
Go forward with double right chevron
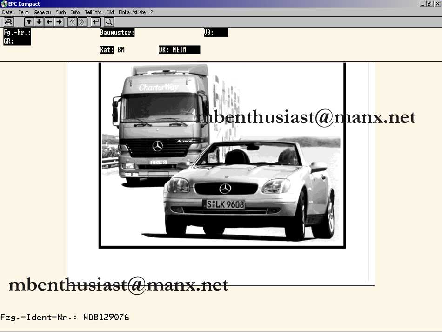coord(82,22)
